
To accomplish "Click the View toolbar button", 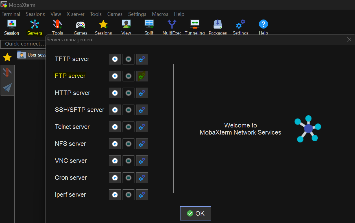I will click(126, 27).
